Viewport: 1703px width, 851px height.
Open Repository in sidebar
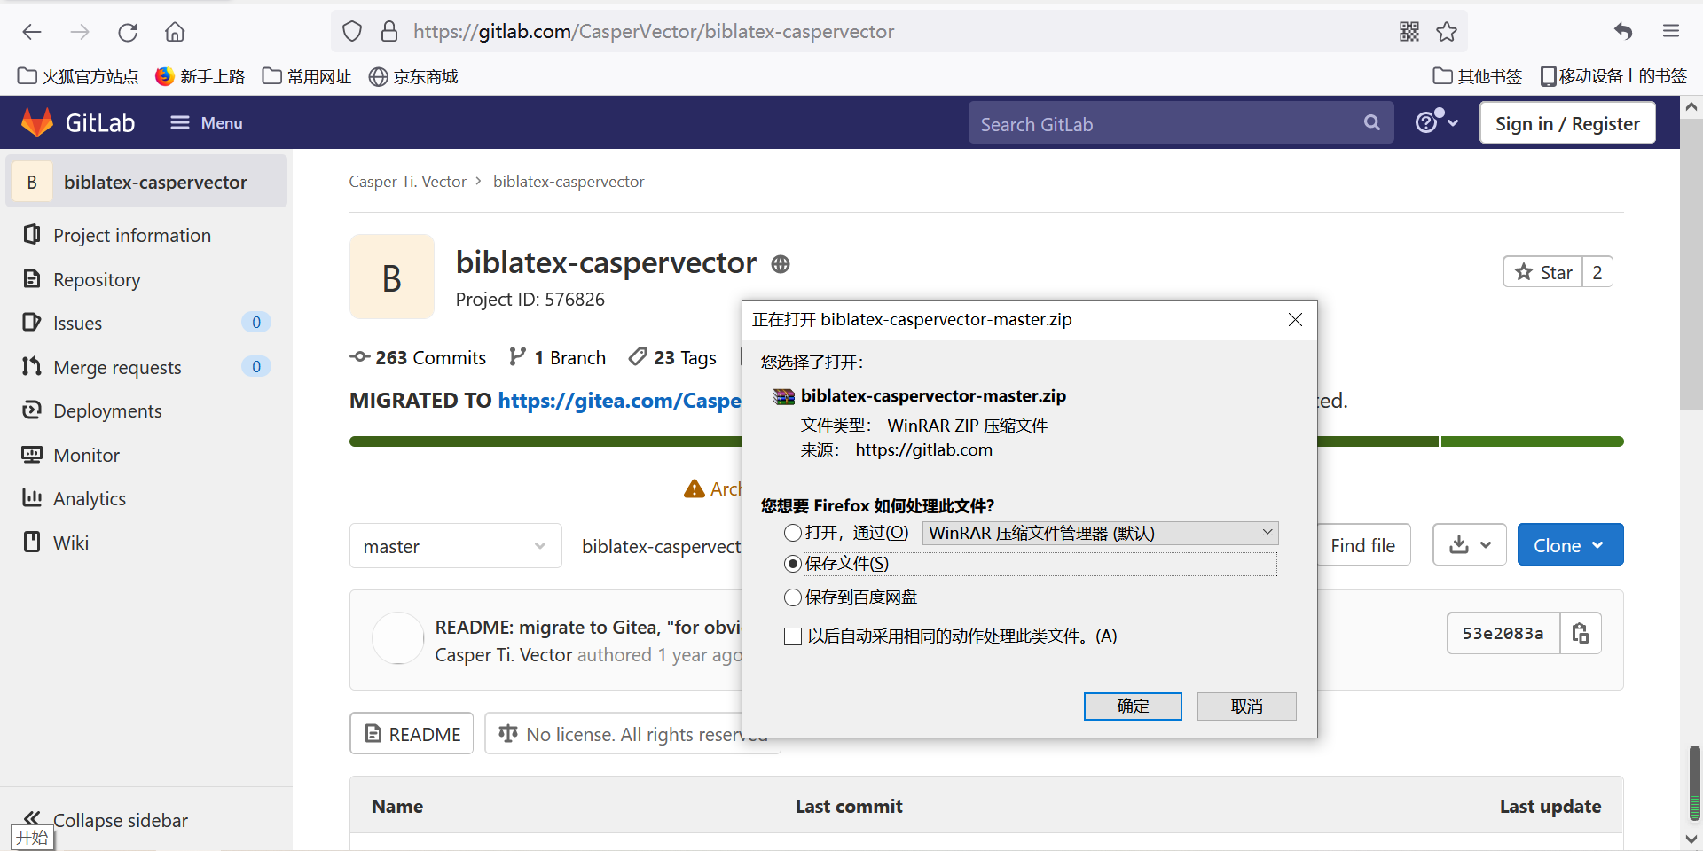pos(97,279)
